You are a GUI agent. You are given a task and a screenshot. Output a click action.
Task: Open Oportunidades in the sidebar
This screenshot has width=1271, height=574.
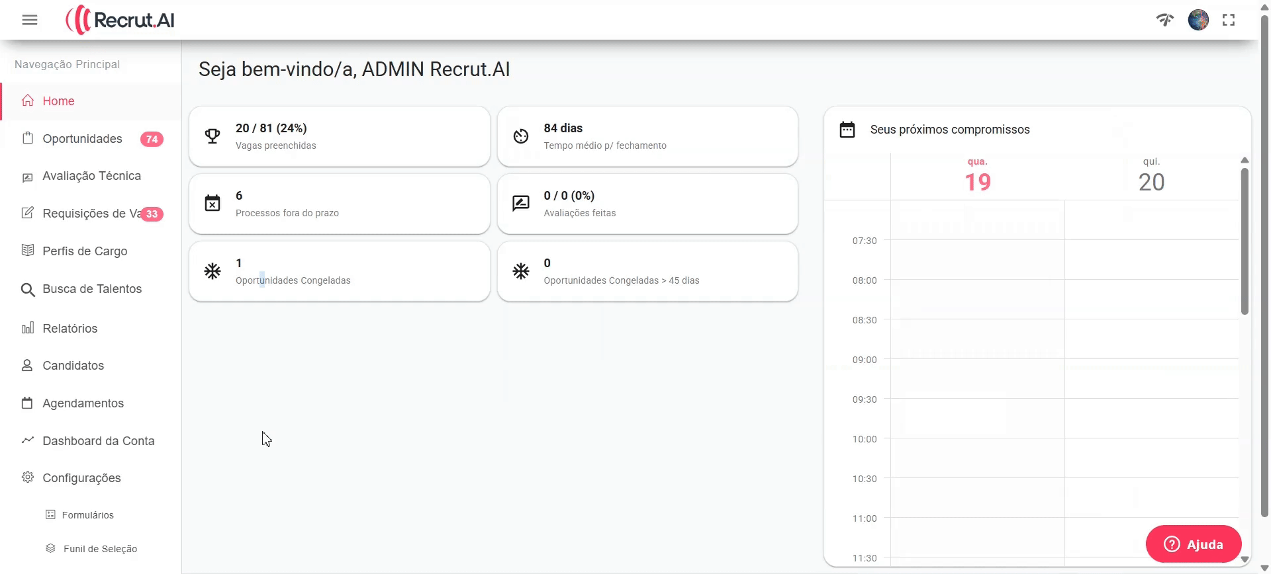click(83, 139)
